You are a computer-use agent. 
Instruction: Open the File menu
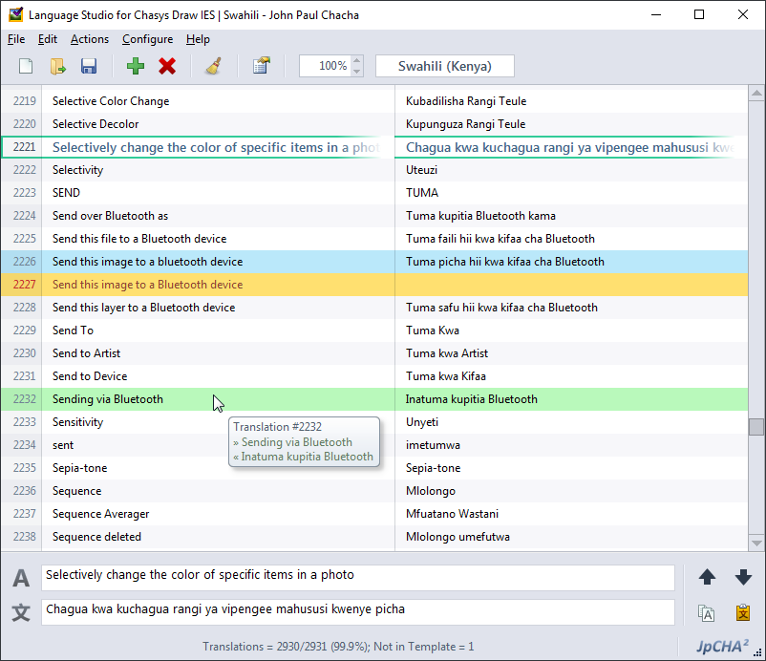(x=16, y=39)
